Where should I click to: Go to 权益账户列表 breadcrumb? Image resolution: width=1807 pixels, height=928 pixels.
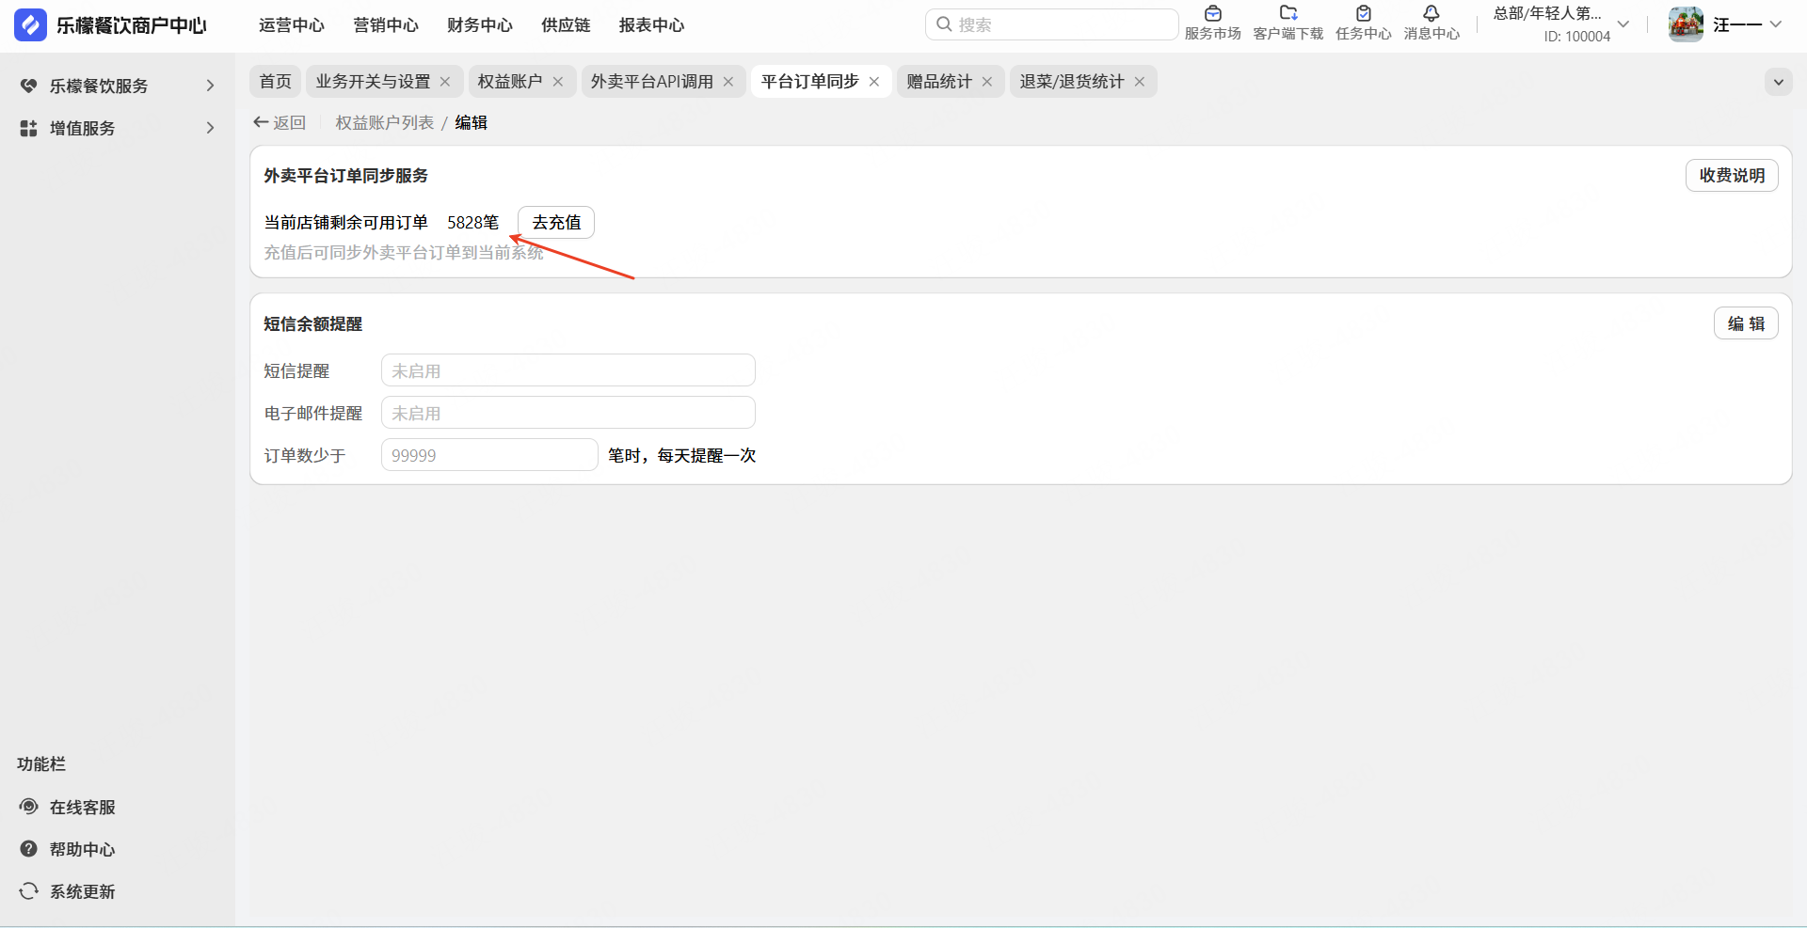point(385,122)
